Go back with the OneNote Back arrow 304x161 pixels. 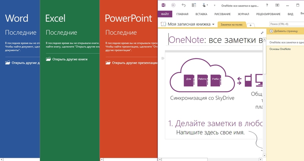(x=173, y=5)
